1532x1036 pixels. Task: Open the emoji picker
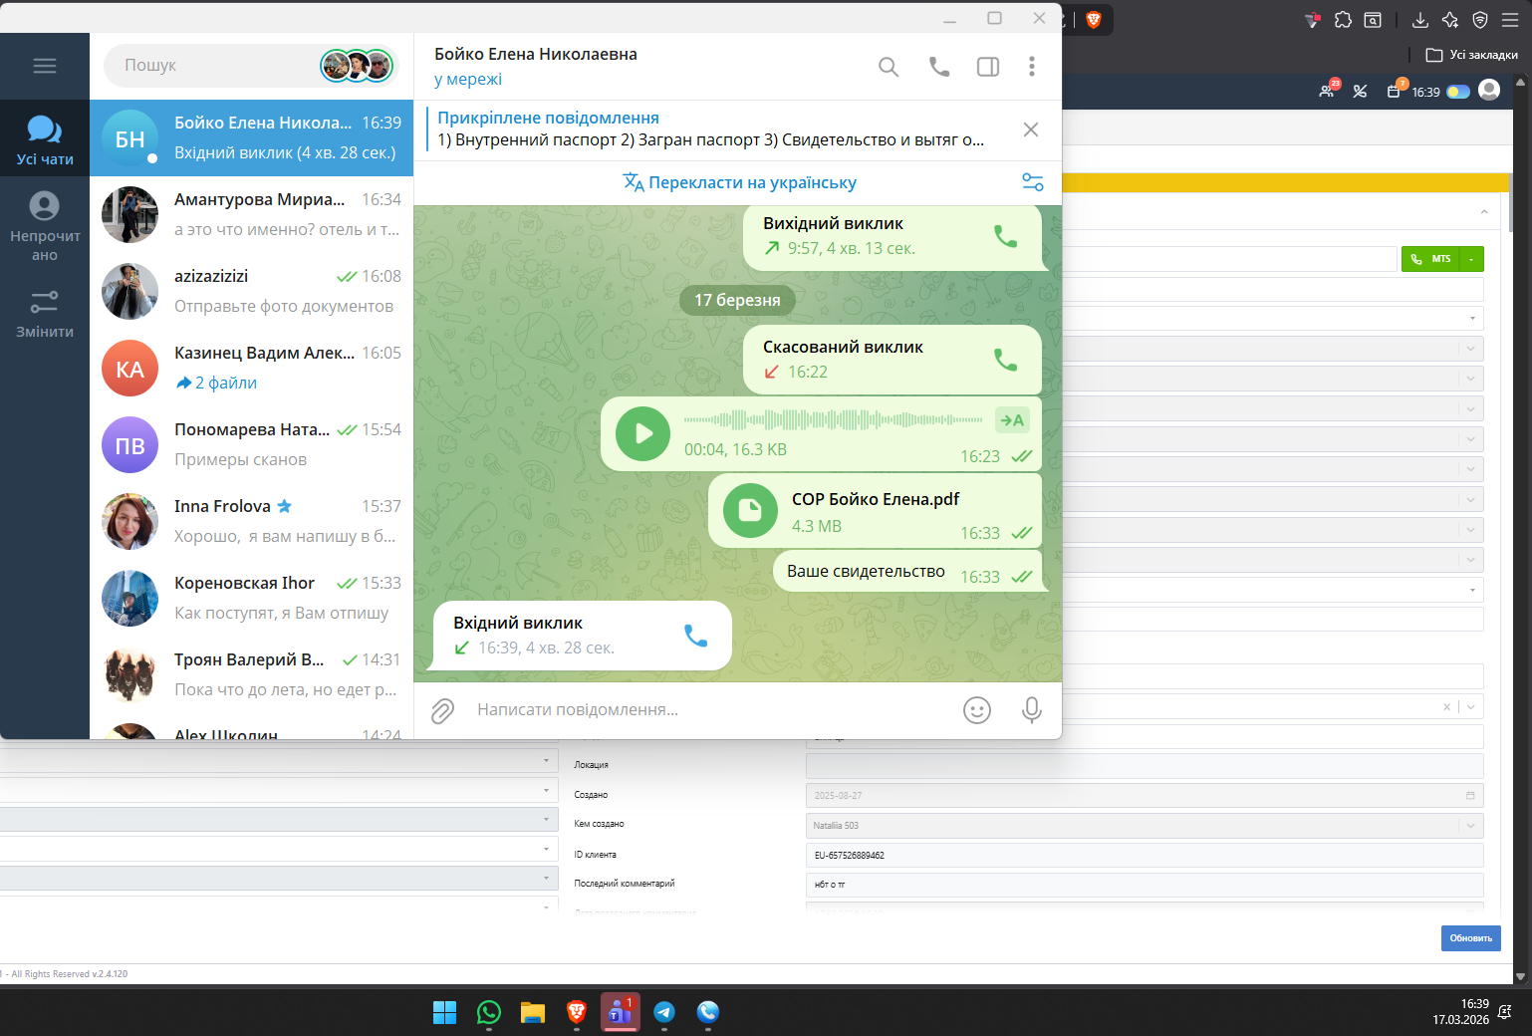[x=977, y=710]
